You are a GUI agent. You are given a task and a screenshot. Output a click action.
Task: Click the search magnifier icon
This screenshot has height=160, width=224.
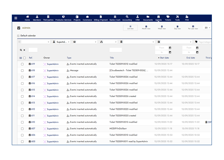21,50
